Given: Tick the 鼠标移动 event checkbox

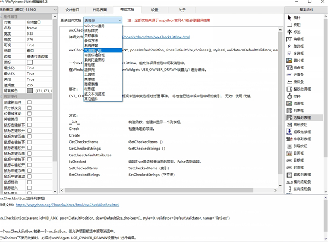Looking at the screenshot, I should pyautogui.click(x=30, y=182).
